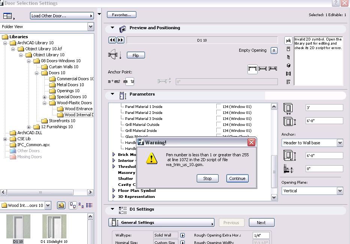Screen dimensions: 350x244
Task: Toggle Panel Material 1 Inside checkbox
Action: [219, 106]
